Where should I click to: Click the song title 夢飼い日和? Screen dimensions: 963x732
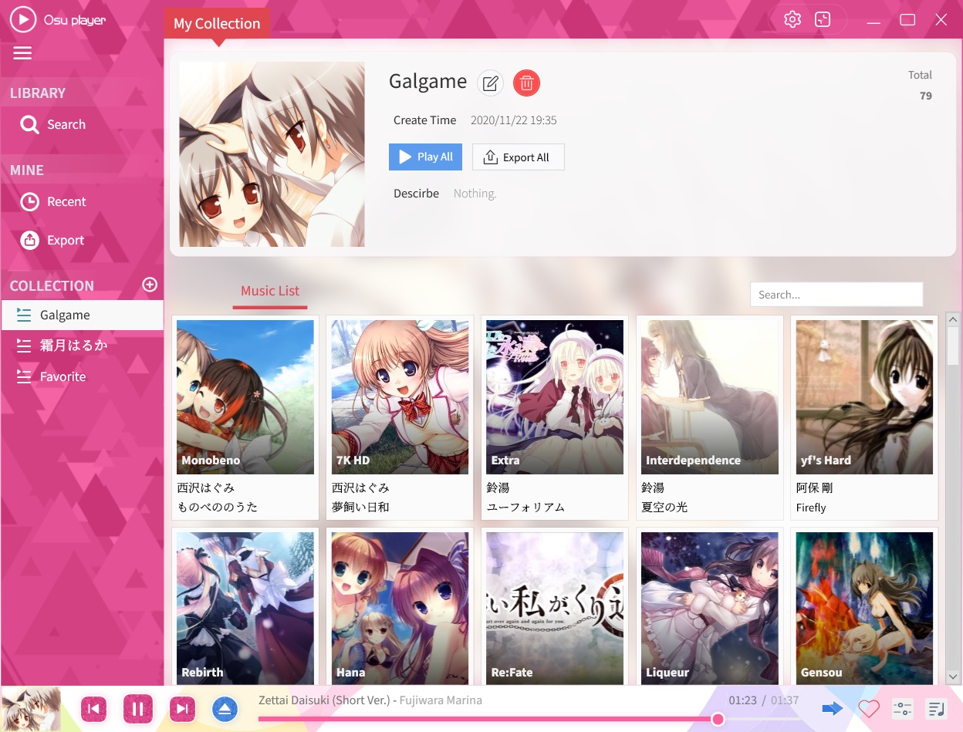coord(360,507)
